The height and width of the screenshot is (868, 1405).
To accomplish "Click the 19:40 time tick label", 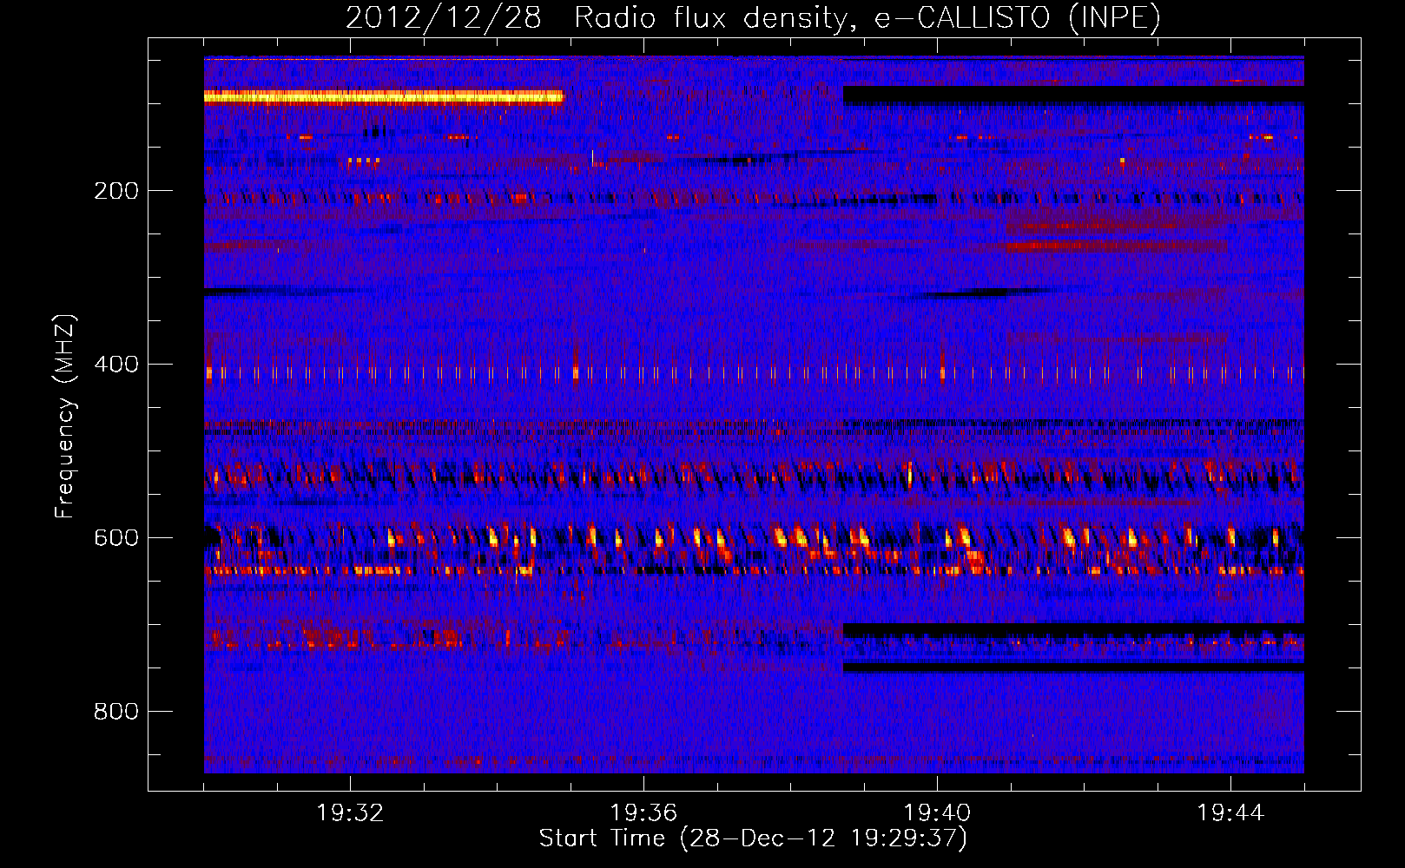I will 937,813.
